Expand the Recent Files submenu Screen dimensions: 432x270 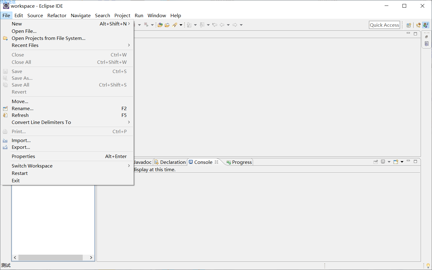point(67,45)
